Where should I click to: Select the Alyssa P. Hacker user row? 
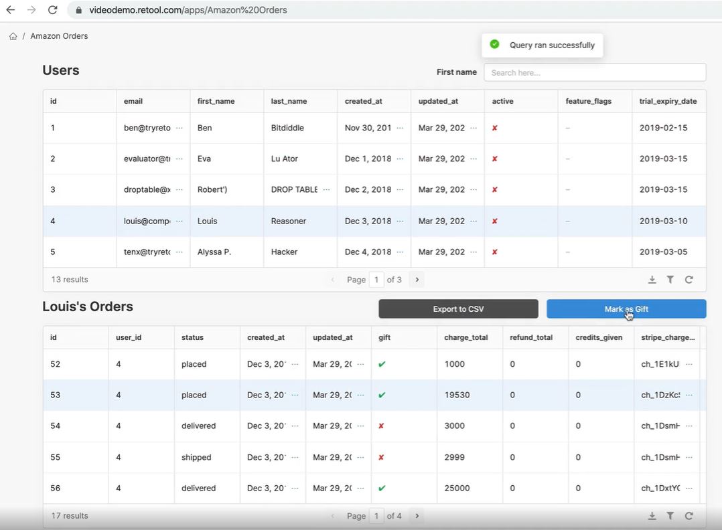click(214, 252)
